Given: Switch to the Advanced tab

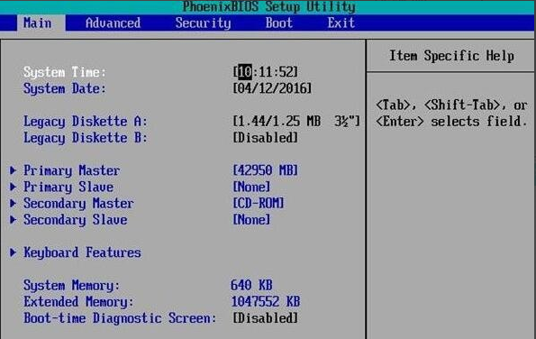Looking at the screenshot, I should click(x=113, y=23).
